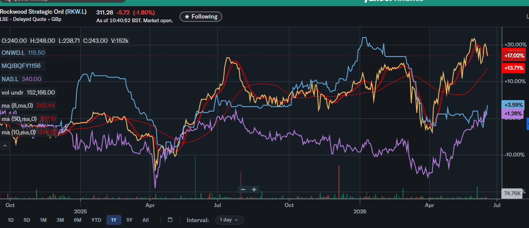Click the V:152k volume readout
The height and width of the screenshot is (228, 529).
(120, 40)
